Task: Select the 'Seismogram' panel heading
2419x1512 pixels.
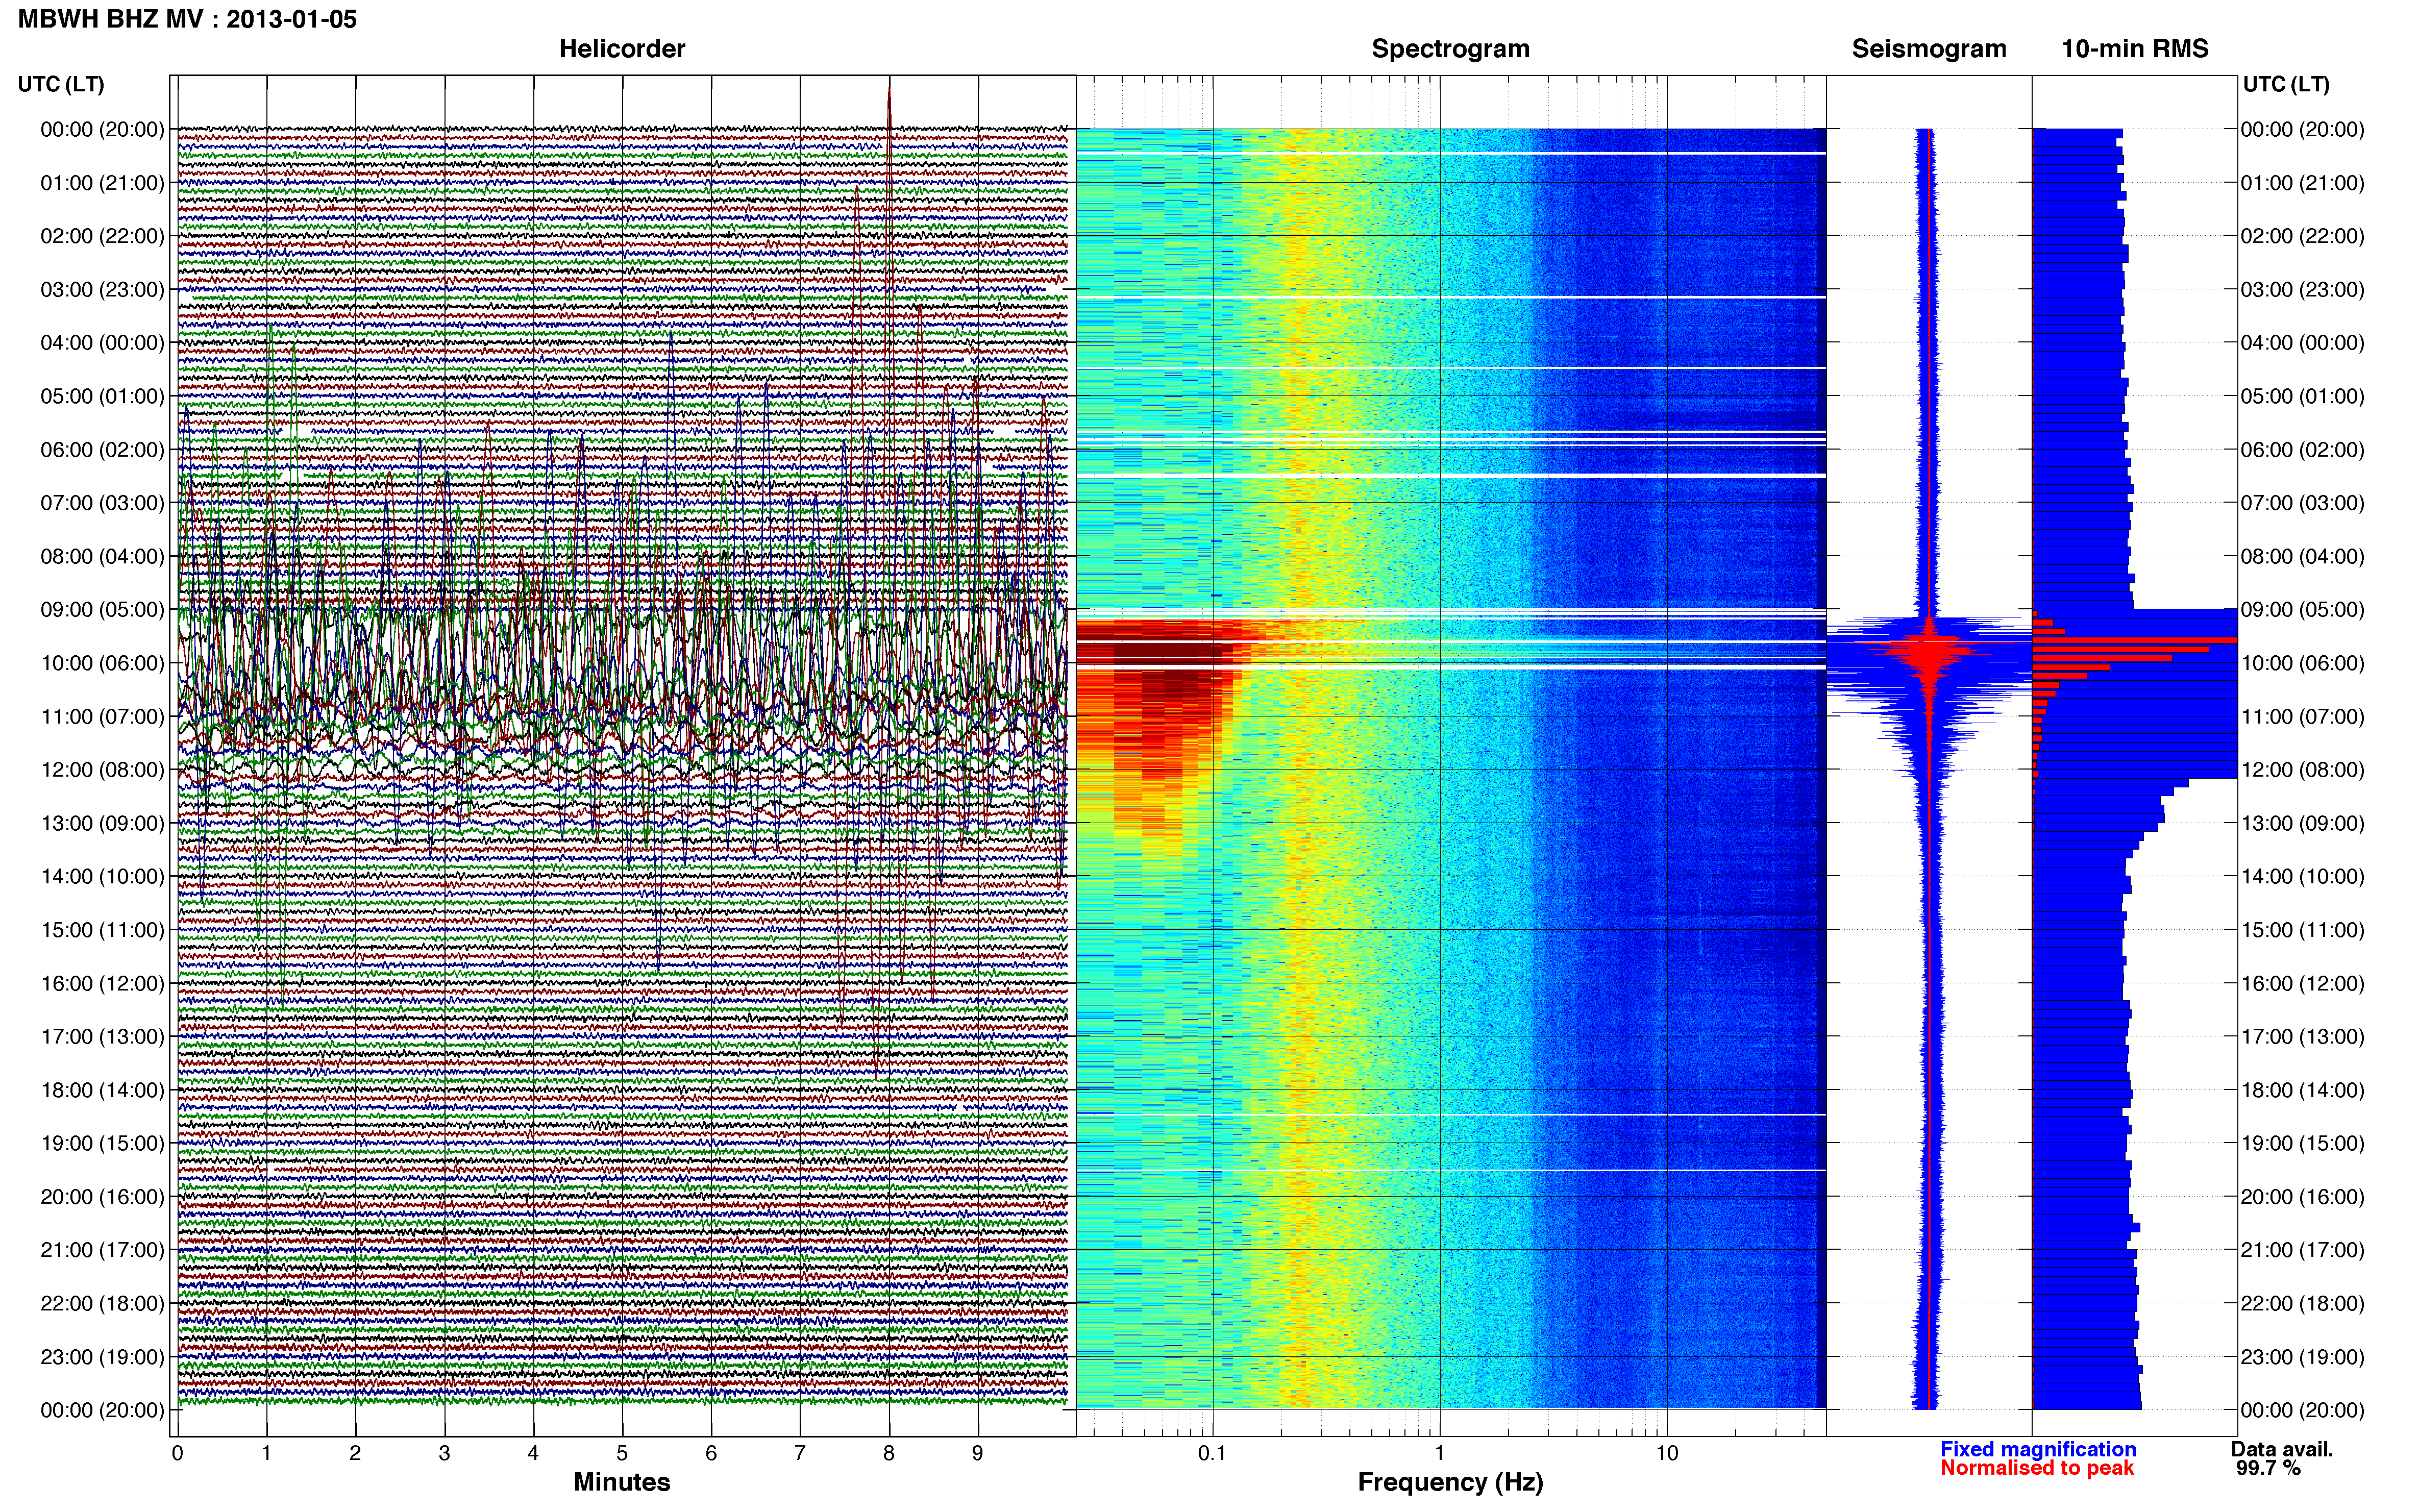Action: (x=1929, y=49)
